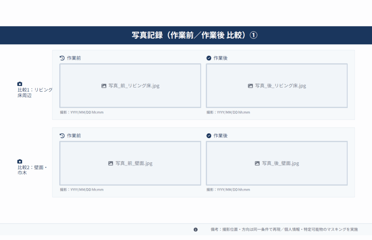Click the image icon in 写真_前_リビング床.jpg placeholder
The width and height of the screenshot is (372, 240).
coord(104,86)
